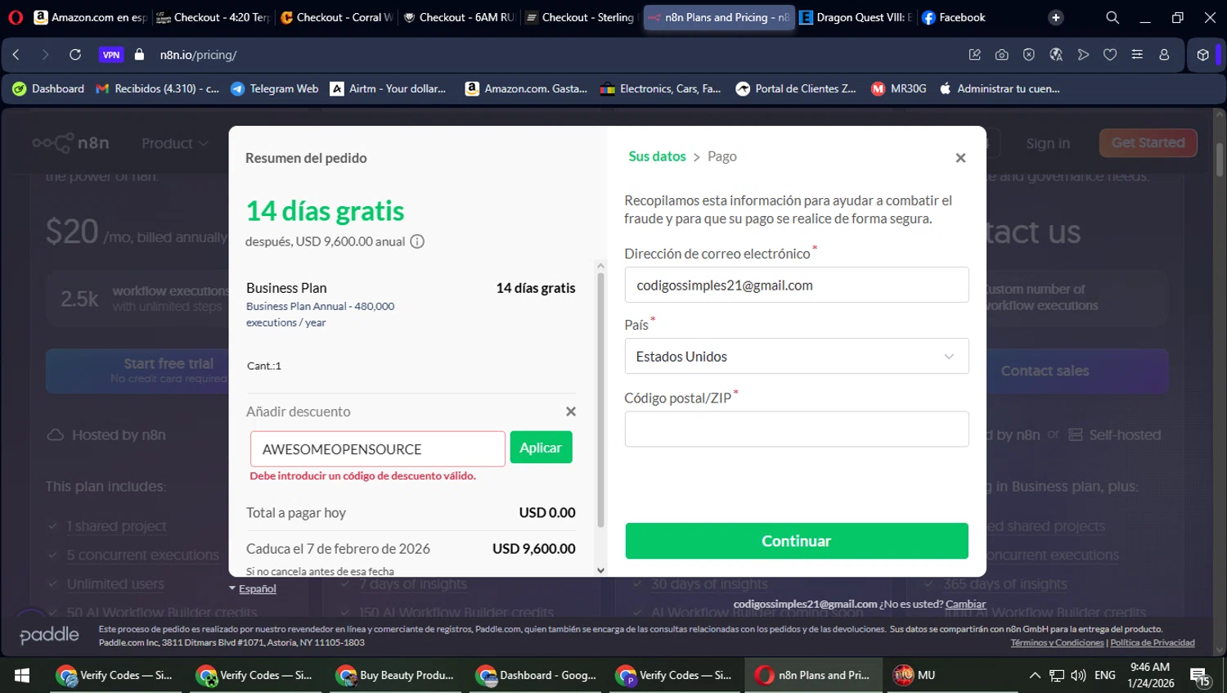This screenshot has height=693, width=1227.
Task: Open Buy Beauty Products taskbar item
Action: (397, 675)
